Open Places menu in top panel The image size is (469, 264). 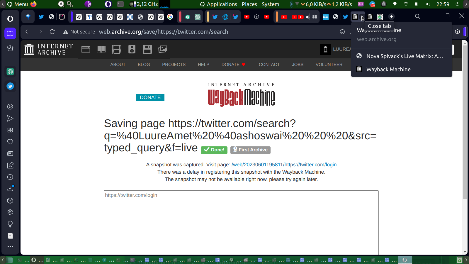(249, 4)
